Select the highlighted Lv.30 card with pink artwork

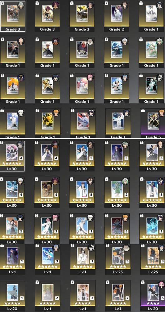click(12, 156)
